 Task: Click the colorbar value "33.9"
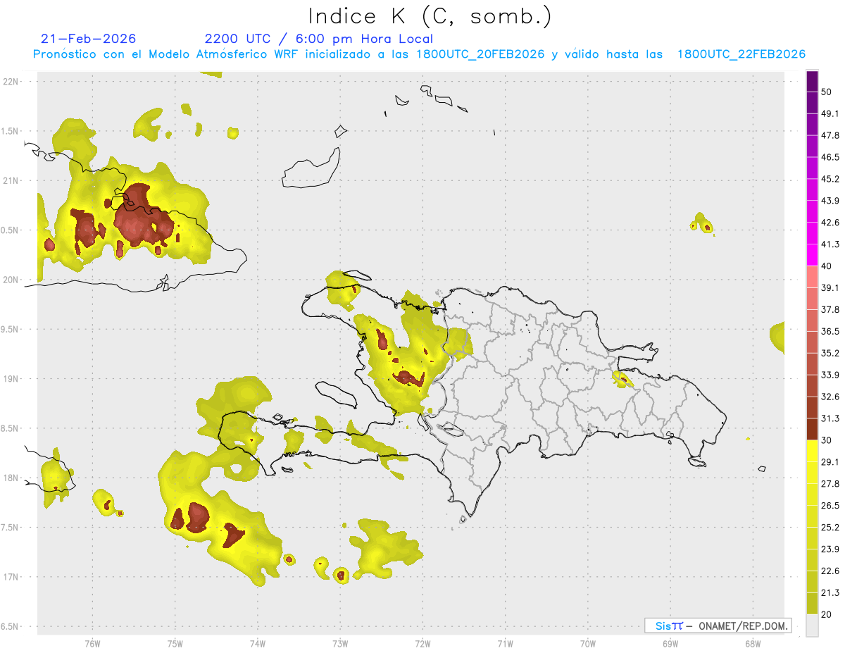(831, 375)
